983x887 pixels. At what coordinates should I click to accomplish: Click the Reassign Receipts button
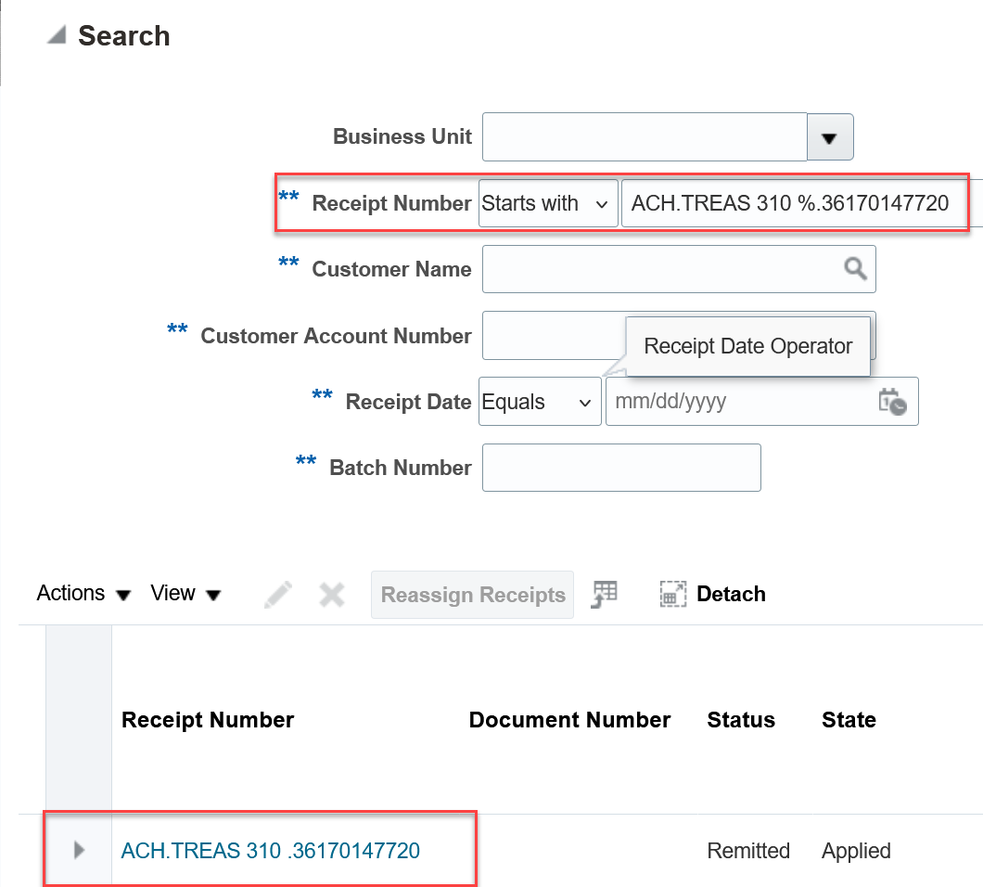click(473, 594)
